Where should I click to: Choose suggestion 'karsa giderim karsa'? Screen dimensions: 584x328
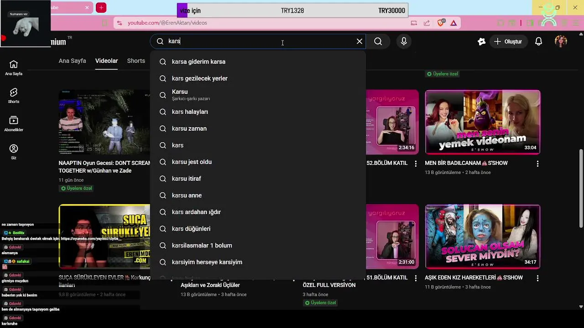click(258, 61)
